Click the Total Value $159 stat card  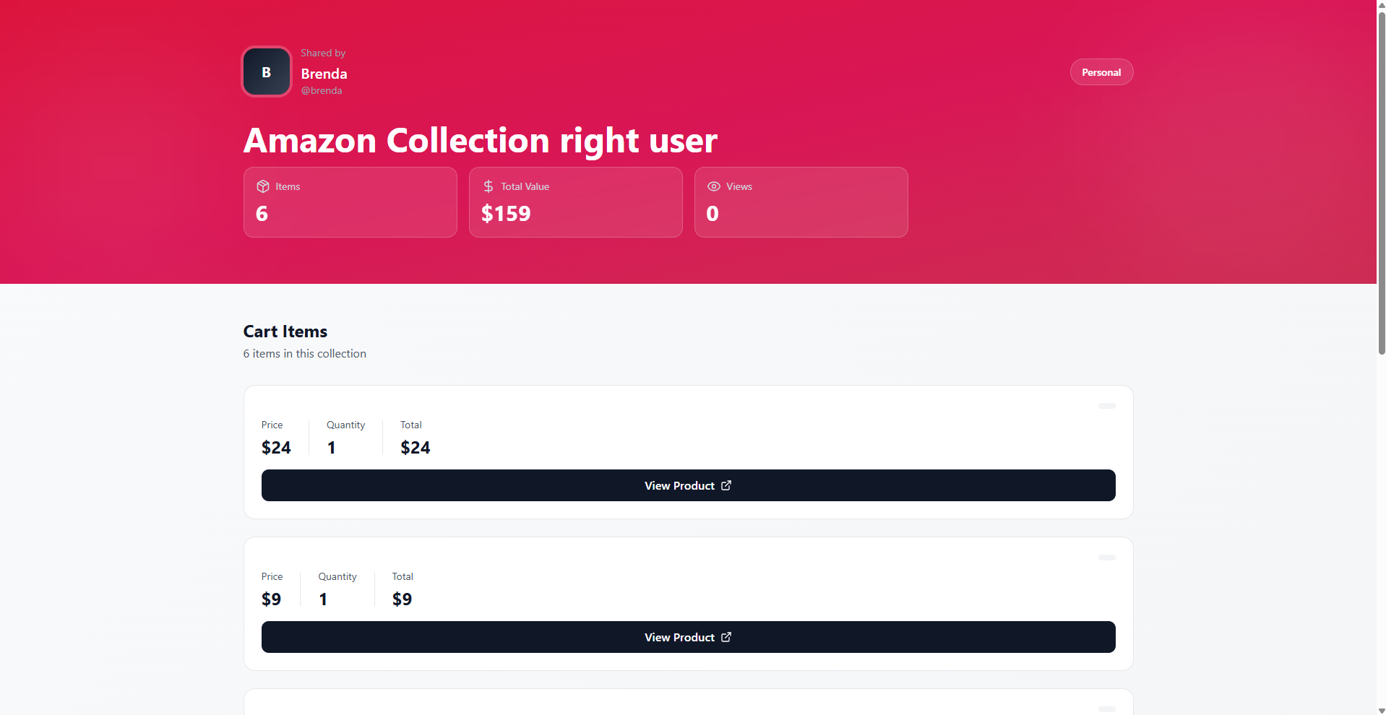tap(575, 202)
